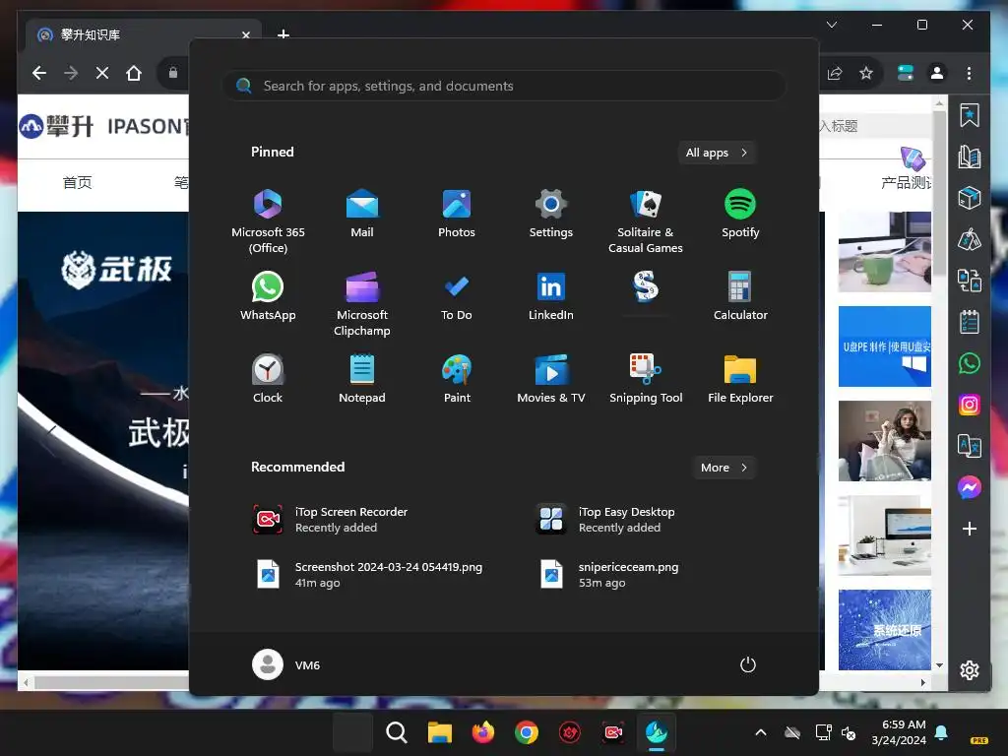This screenshot has width=1008, height=756.
Task: Click the taskbar Search icon
Action: (396, 732)
